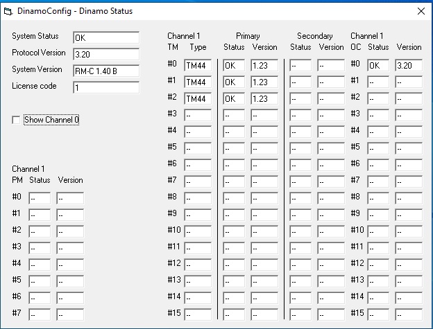Click TM #8 Primary Status field
433x329 pixels.
tap(235, 199)
